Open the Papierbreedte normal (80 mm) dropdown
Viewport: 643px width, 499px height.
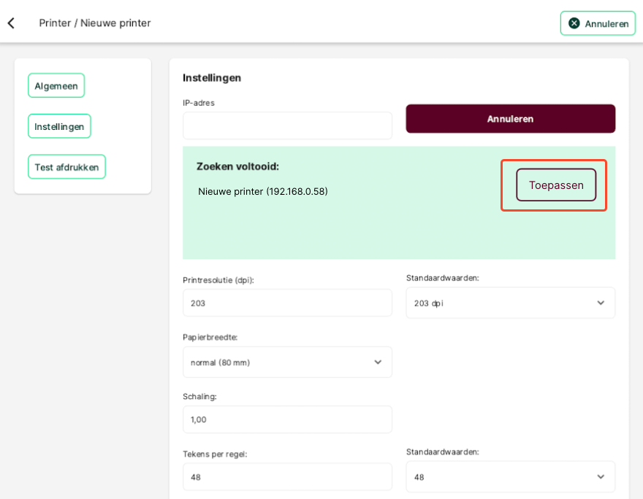click(x=287, y=363)
